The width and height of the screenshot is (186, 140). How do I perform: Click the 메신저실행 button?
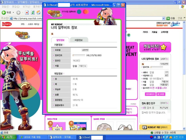click(164, 108)
